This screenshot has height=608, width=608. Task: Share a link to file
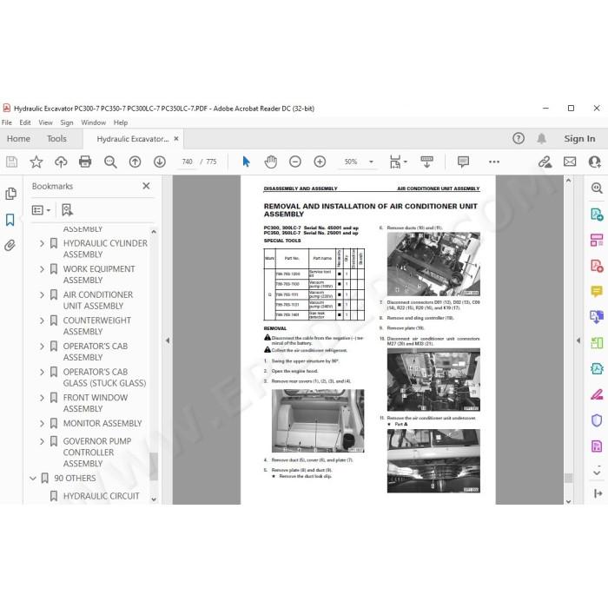545,162
